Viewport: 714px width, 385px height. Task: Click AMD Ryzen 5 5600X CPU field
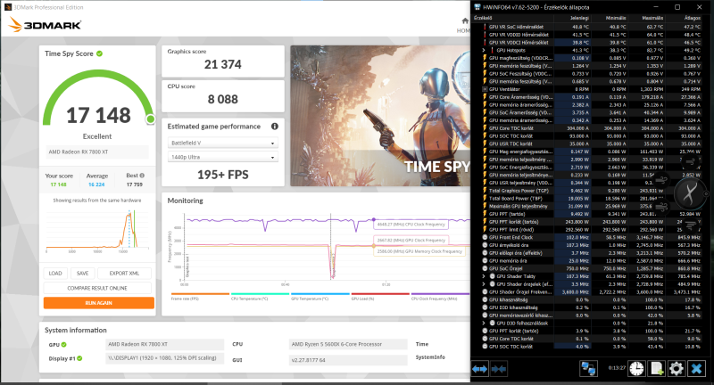(348, 344)
